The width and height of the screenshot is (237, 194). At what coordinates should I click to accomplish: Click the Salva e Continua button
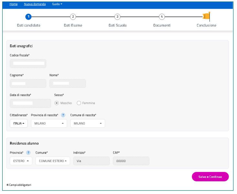tap(210, 177)
